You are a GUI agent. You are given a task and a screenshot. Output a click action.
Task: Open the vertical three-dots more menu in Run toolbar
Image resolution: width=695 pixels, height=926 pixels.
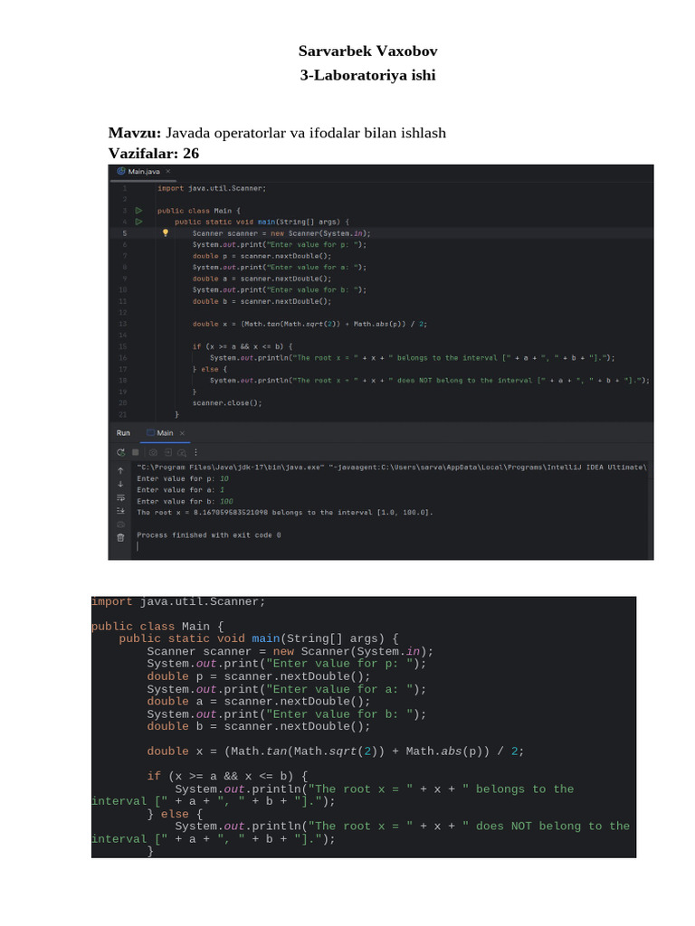(196, 452)
